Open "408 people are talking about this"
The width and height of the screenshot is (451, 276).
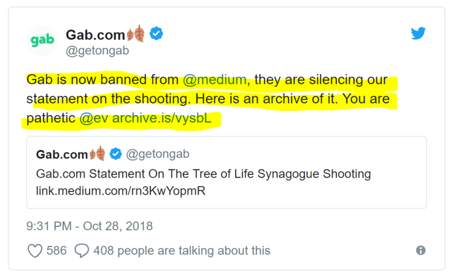point(182,251)
